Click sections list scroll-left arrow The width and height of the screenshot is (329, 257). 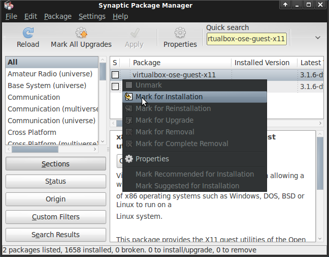pyautogui.click(x=9, y=149)
